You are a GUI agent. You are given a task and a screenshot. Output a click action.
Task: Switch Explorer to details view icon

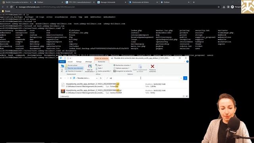click(x=184, y=96)
